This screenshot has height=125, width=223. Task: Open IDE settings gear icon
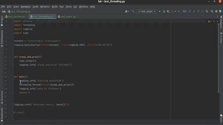216,11
